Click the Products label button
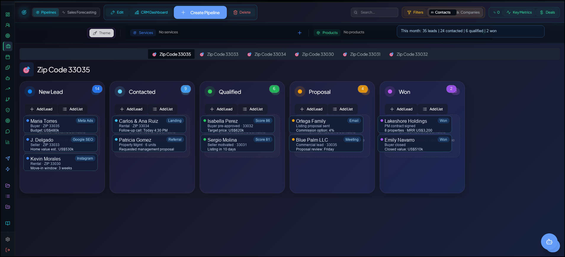The height and width of the screenshot is (257, 565). click(327, 33)
